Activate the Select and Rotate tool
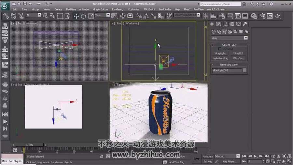 pos(83,16)
